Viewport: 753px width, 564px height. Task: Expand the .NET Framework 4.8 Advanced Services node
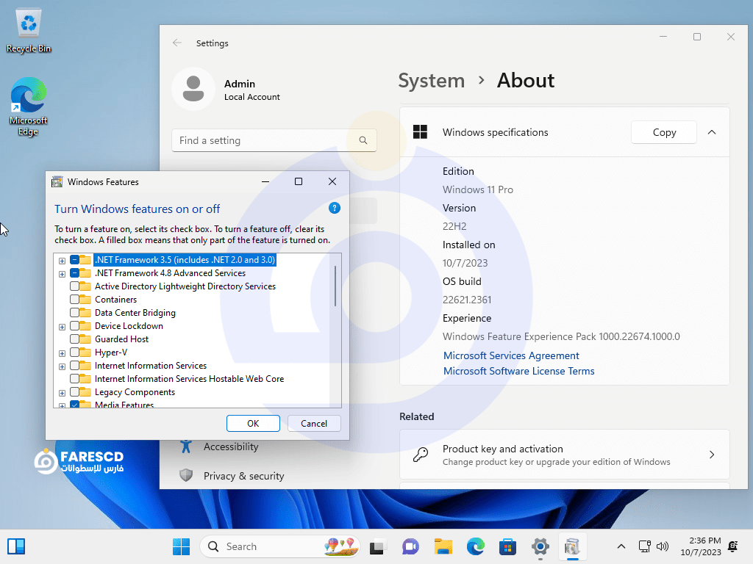62,275
